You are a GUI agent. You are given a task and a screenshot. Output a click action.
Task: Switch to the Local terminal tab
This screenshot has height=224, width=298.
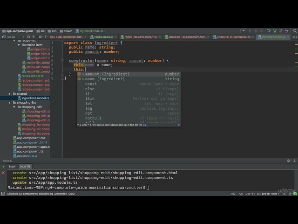(x=12, y=167)
